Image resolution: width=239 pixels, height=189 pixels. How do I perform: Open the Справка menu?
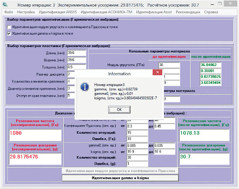(x=211, y=12)
